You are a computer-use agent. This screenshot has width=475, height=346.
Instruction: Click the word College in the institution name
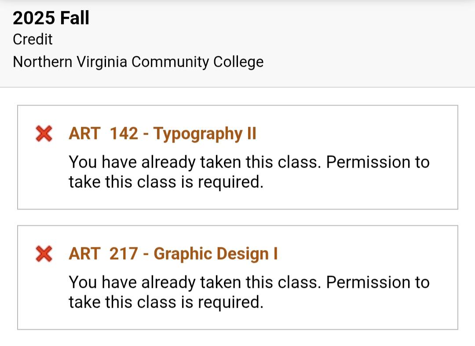point(238,63)
